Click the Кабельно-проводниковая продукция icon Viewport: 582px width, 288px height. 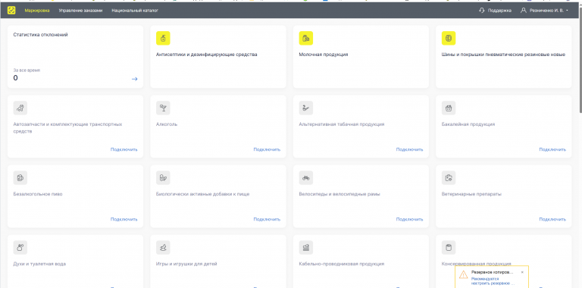[x=306, y=248]
